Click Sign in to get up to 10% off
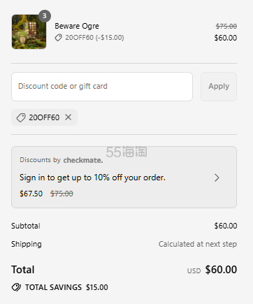This screenshot has height=304, width=253. point(92,178)
